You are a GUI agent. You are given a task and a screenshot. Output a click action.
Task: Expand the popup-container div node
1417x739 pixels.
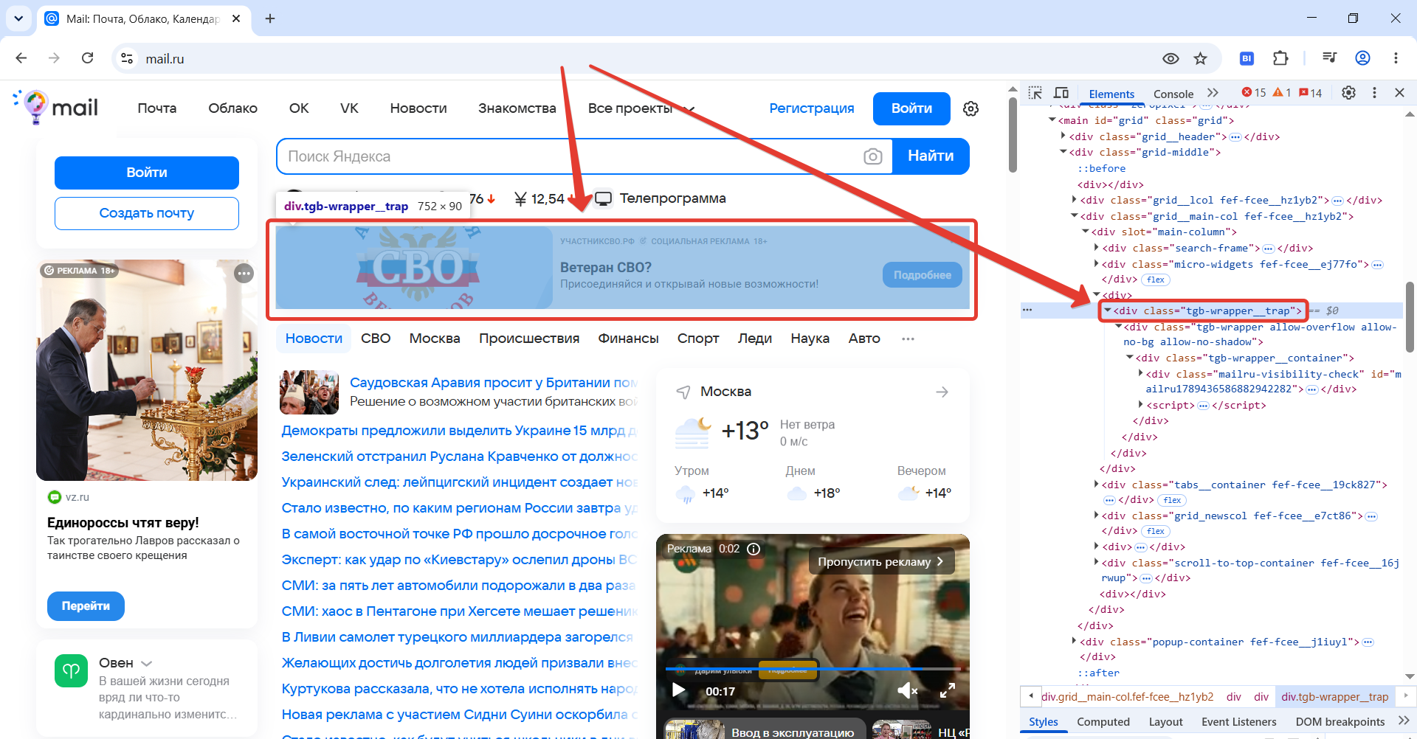coord(1074,642)
